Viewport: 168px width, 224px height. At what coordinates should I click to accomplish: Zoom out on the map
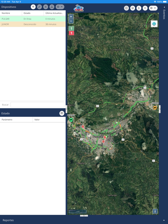pyautogui.click(x=71, y=21)
